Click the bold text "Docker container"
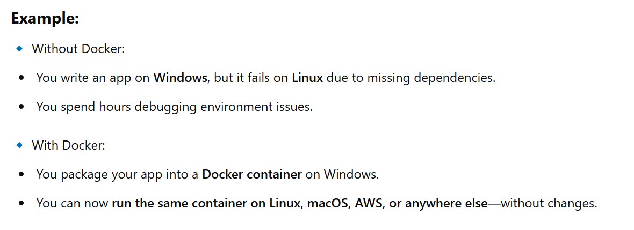This screenshot has height=230, width=634. (x=251, y=174)
